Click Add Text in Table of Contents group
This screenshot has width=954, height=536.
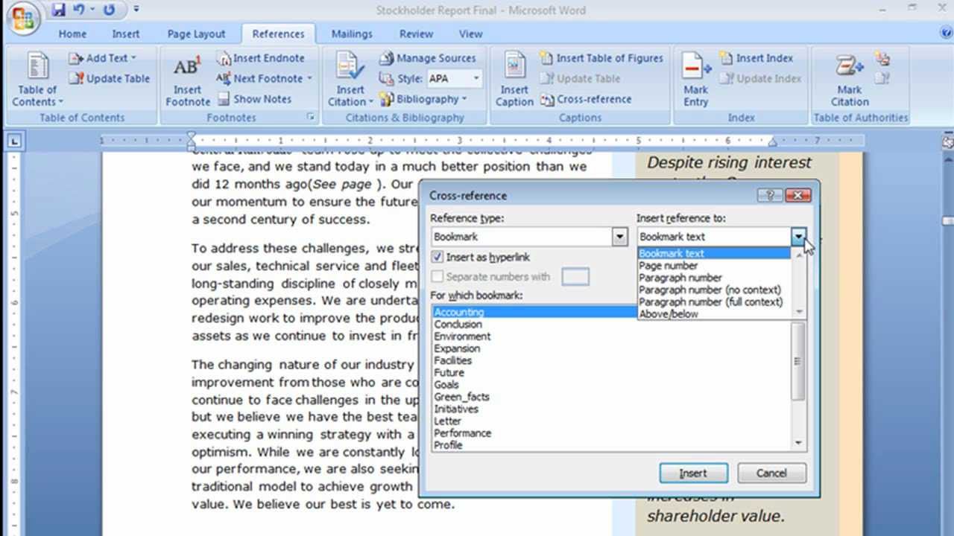104,58
